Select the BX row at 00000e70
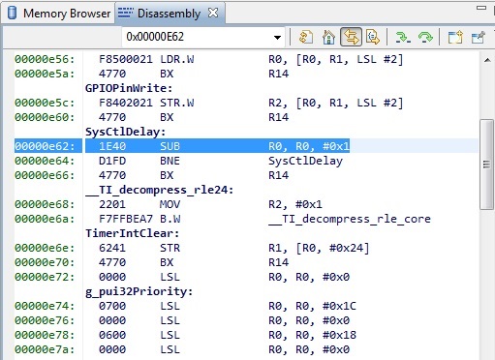 coord(246,262)
